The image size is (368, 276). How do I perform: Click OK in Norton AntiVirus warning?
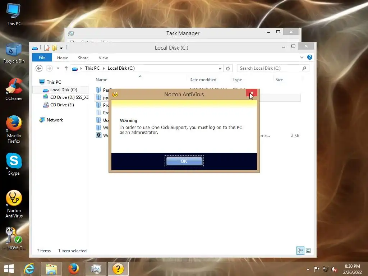[x=184, y=161]
